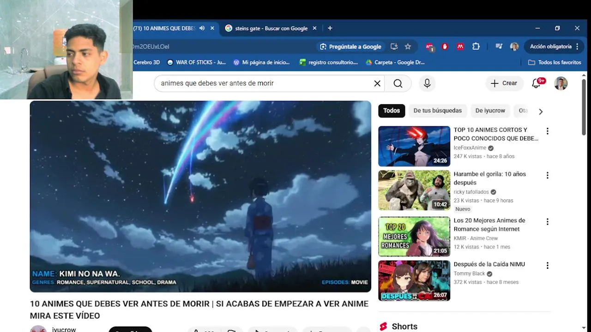Viewport: 591px width, 332px height.
Task: Click the Chrome address bar URL text
Action: (x=151, y=47)
